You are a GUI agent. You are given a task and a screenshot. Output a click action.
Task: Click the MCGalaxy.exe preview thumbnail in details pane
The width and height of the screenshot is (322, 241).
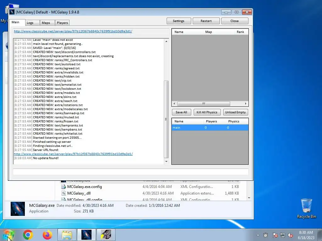(18, 209)
